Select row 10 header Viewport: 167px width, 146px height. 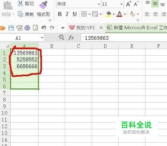pos(5,113)
